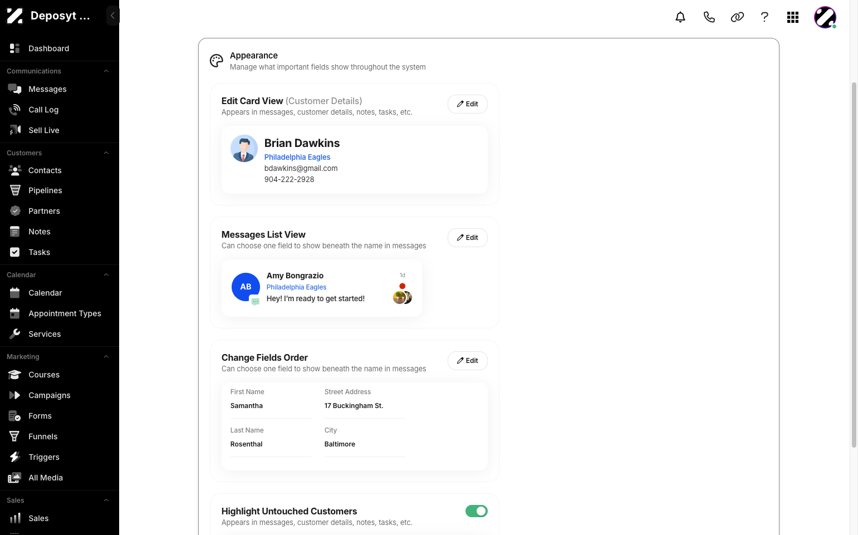Collapse the Sales section chevron
The height and width of the screenshot is (535, 858).
(x=106, y=500)
